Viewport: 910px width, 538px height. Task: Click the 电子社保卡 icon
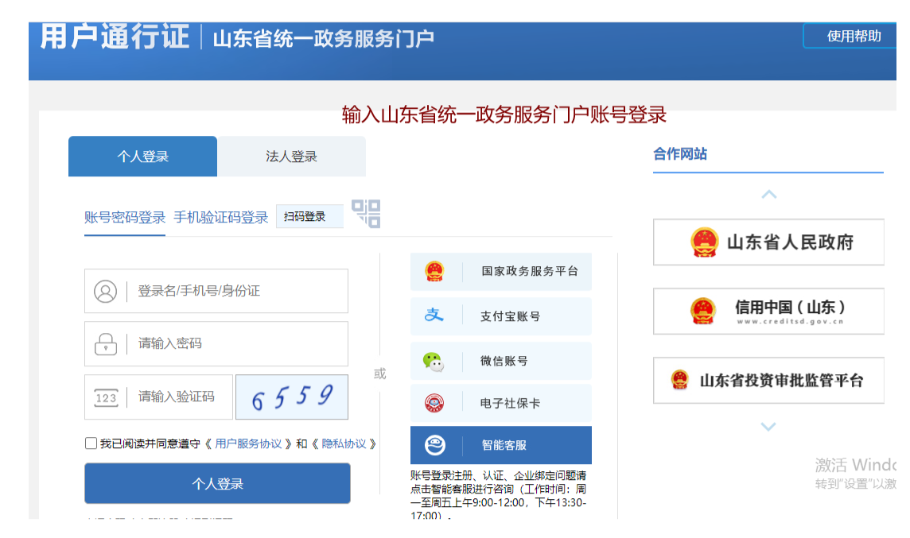[434, 403]
